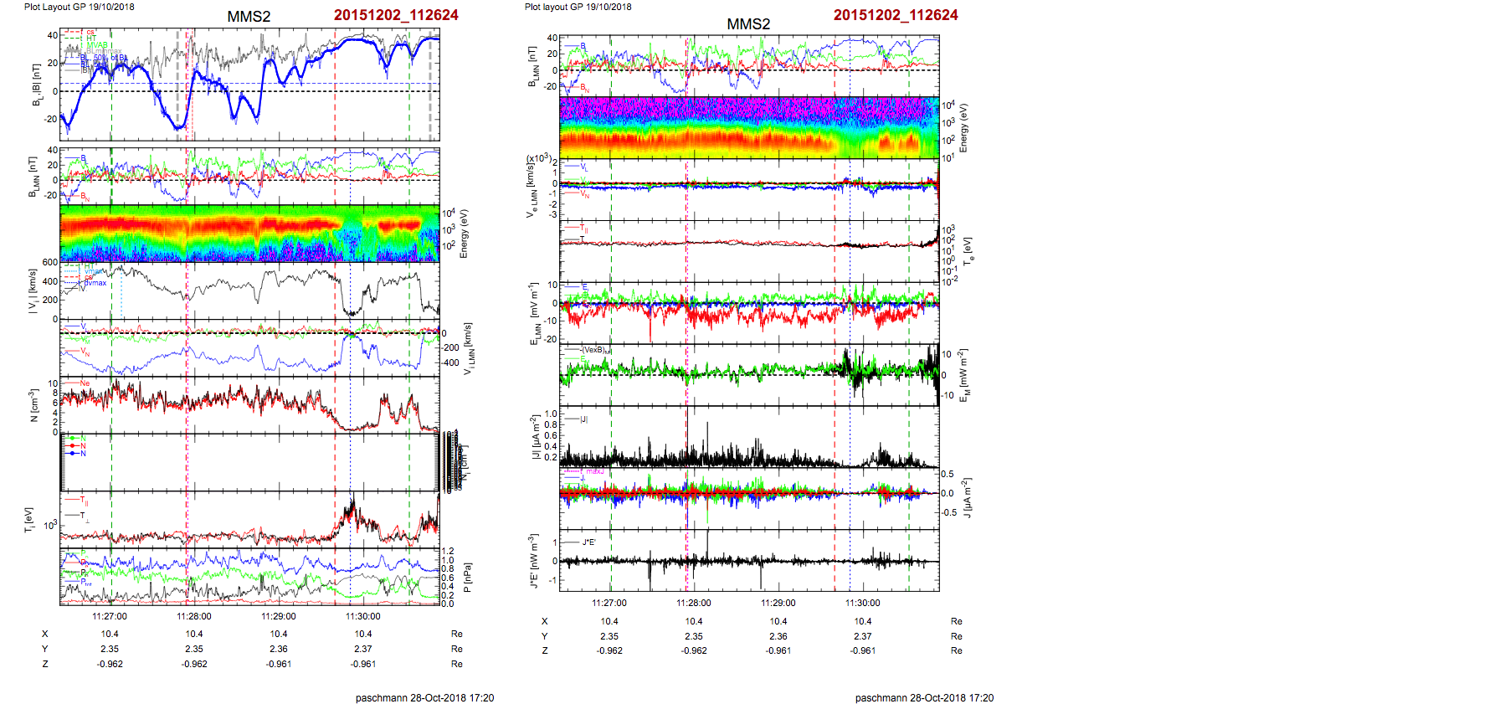Click 11:27:00 time label under right plot
The width and height of the screenshot is (1510, 704).
(609, 603)
